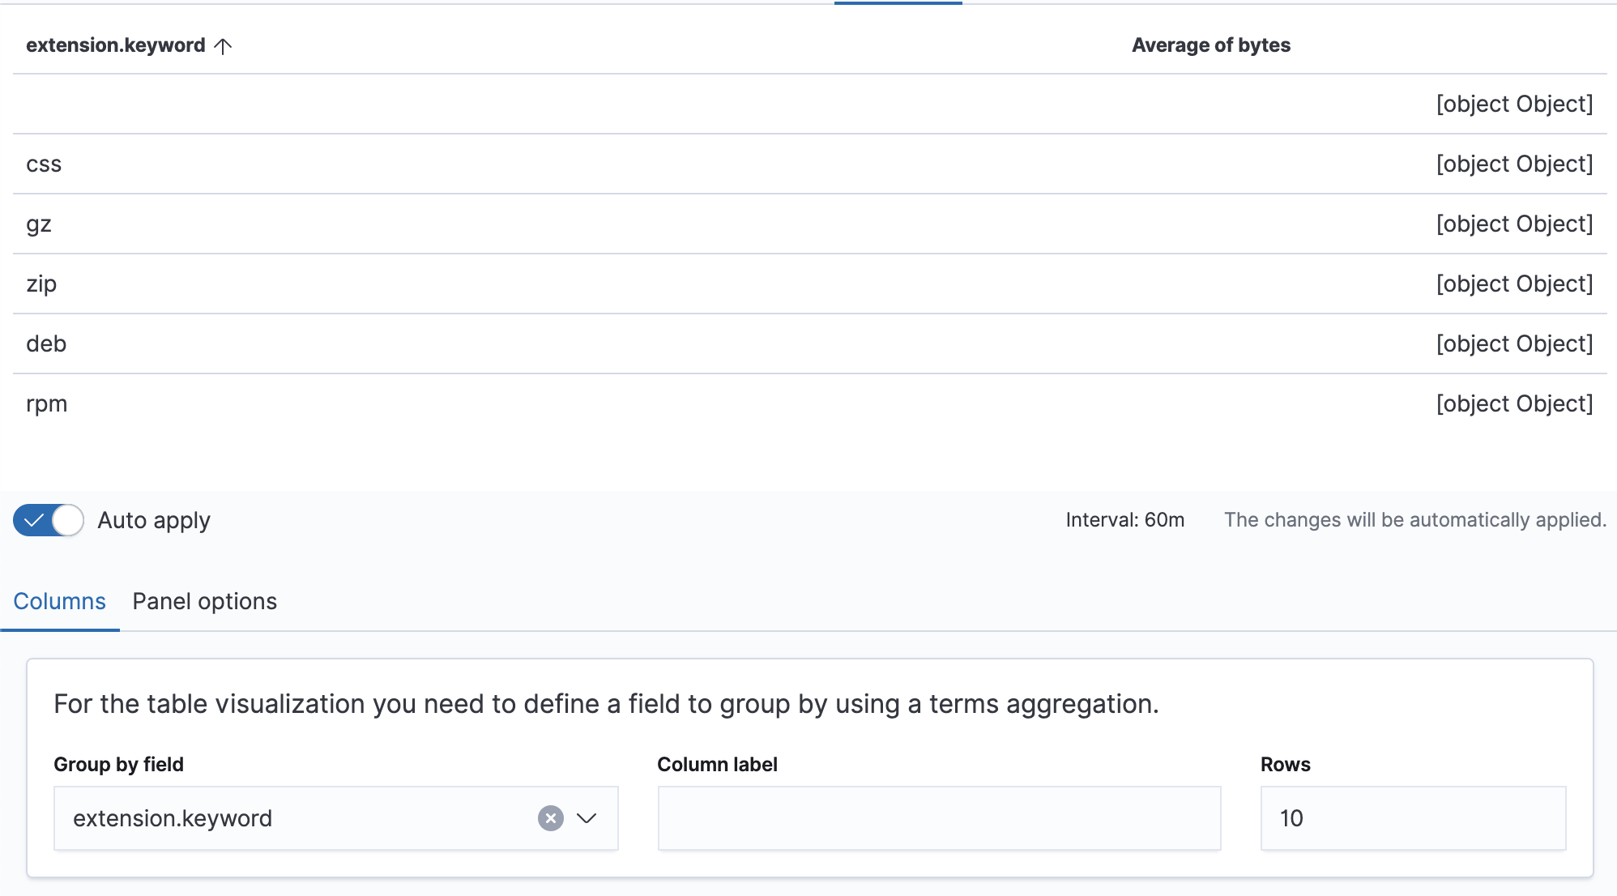Viewport: 1617px width, 896px height.
Task: Expand the Group by field dropdown chevron
Action: (587, 818)
